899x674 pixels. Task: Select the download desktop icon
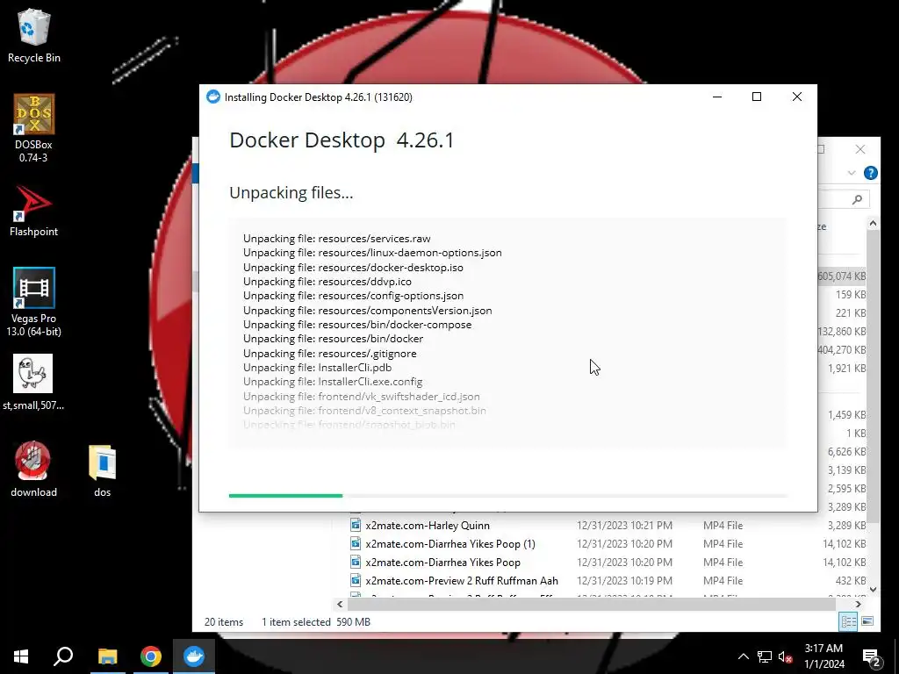33,469
